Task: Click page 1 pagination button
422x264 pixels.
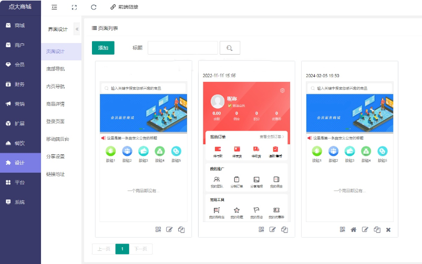Action: pos(122,249)
